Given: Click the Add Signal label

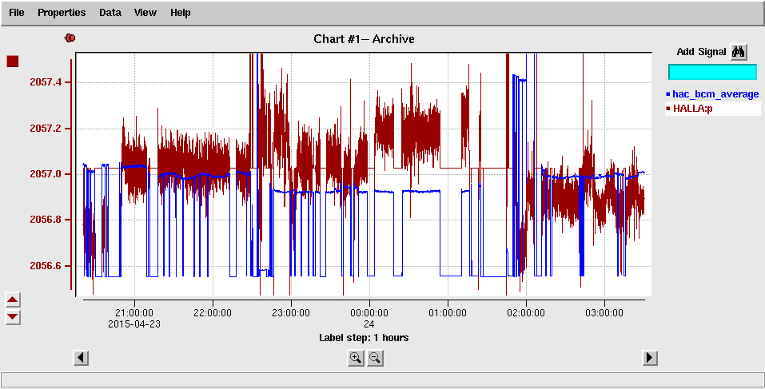Looking at the screenshot, I should pyautogui.click(x=702, y=52).
